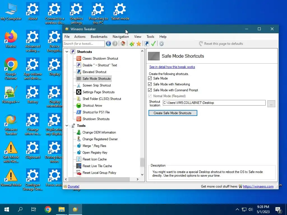This screenshot has height=215, width=287.
Task: Select Classic Shutdown Shortcut in tree
Action: tap(100, 59)
